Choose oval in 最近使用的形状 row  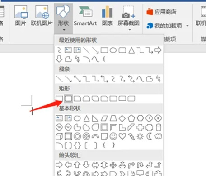[x=113, y=50]
